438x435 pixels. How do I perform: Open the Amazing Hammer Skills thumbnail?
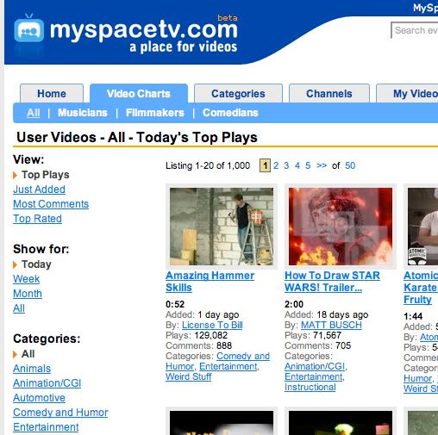coord(222,227)
